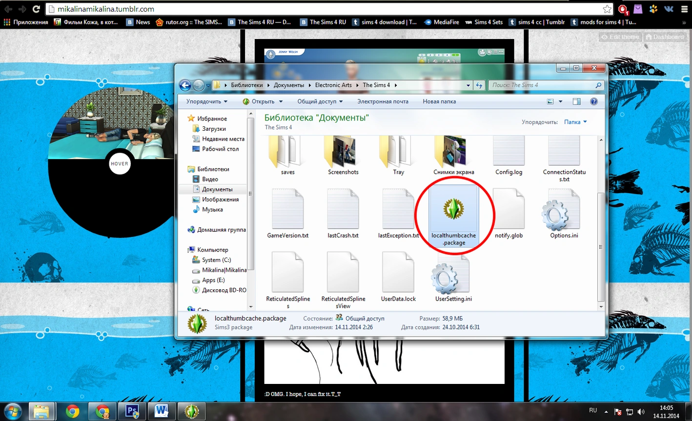Click the Explorer search field
Image resolution: width=692 pixels, height=421 pixels.
546,85
